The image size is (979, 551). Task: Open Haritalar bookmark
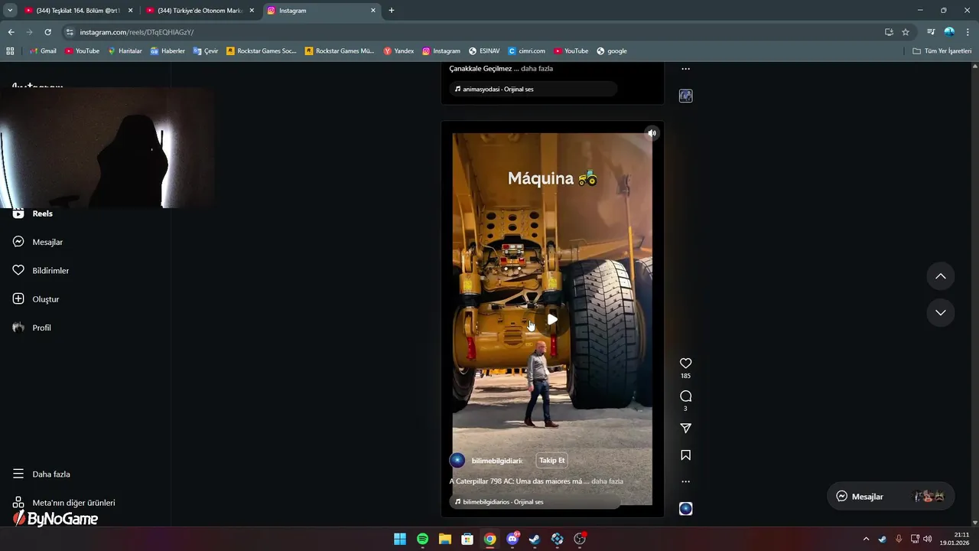coord(125,51)
